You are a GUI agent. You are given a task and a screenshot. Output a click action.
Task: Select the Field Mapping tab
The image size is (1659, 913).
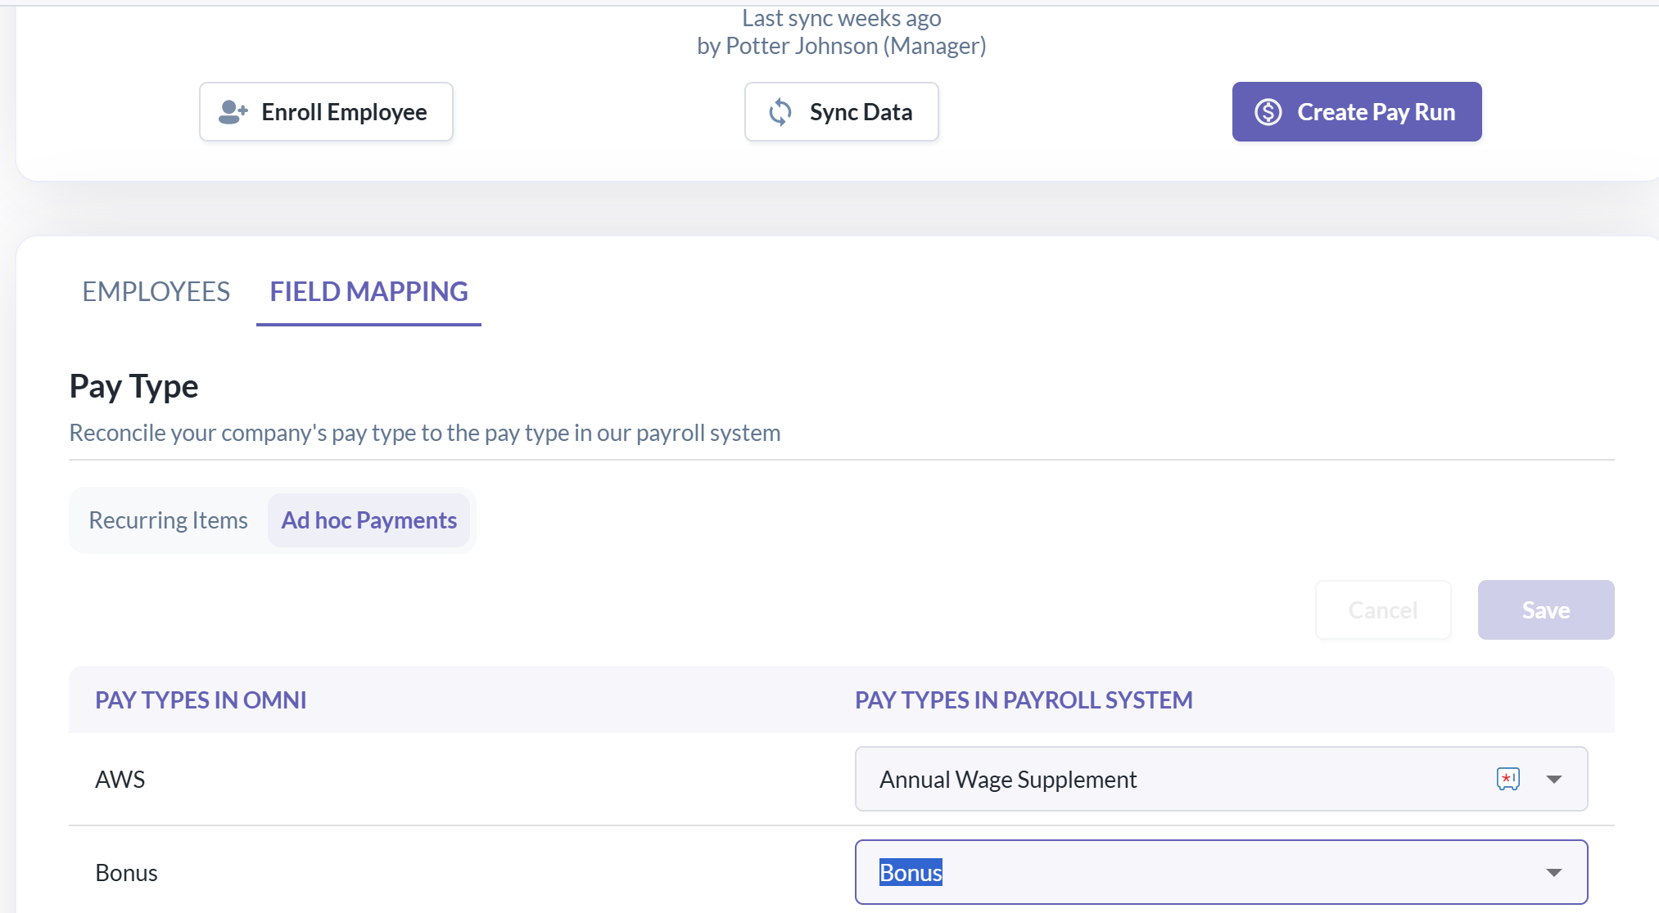368,292
